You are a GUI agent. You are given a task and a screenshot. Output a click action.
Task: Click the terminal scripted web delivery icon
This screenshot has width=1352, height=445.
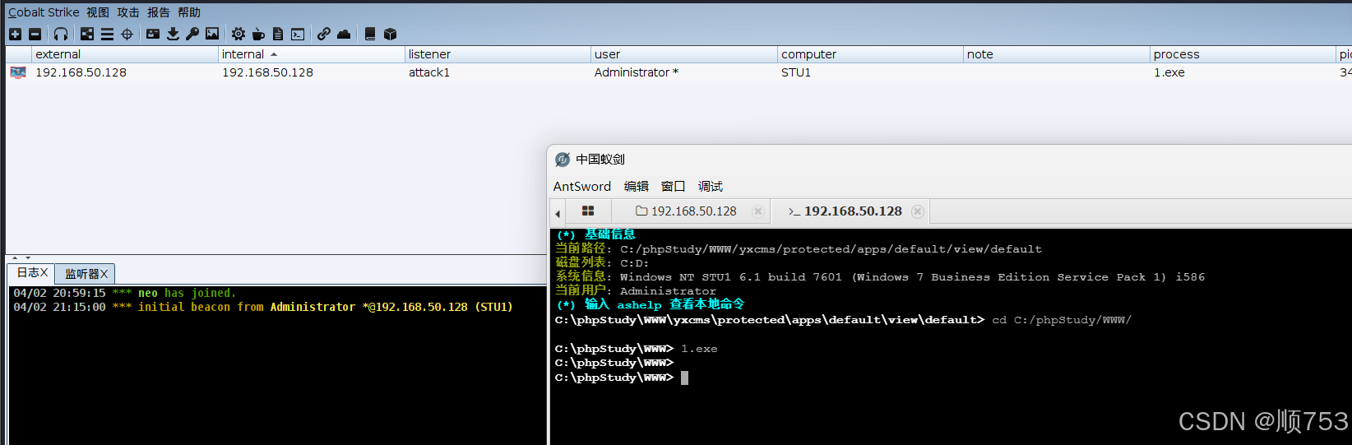pos(298,34)
